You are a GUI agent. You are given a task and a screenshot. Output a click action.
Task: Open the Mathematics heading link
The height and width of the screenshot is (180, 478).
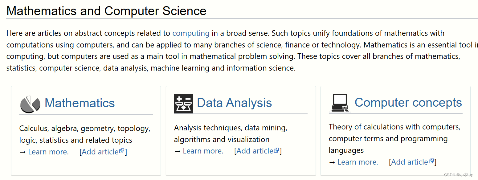tap(80, 103)
